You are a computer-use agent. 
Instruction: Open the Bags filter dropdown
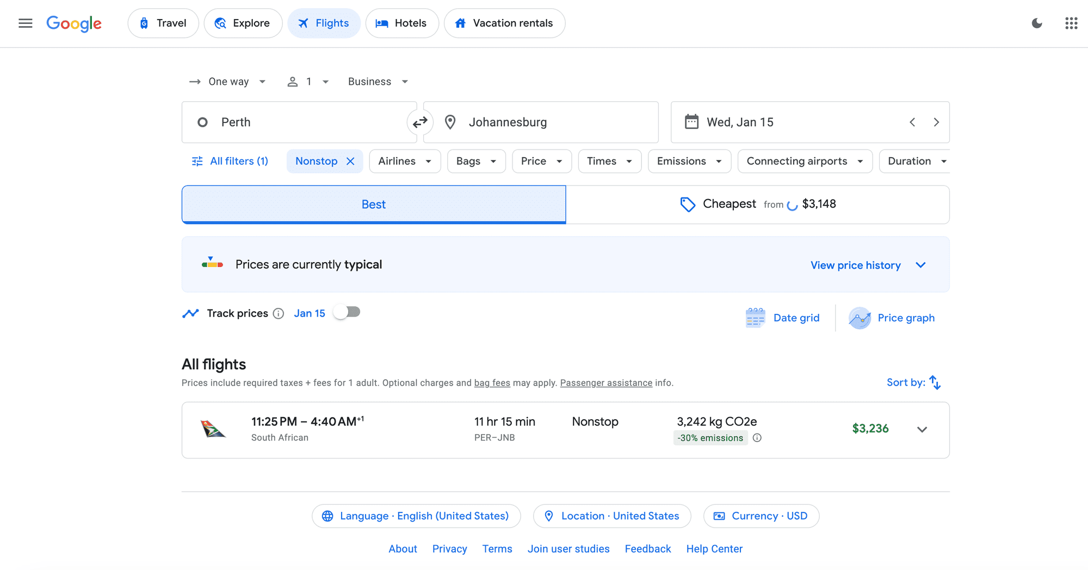(476, 161)
